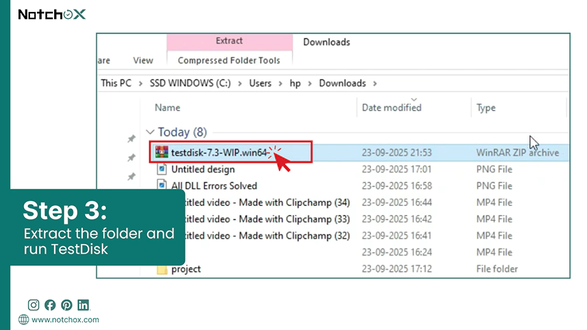Viewport: 587px width, 330px height.
Task: Expand the chevron after Downloads in path
Action: pos(375,83)
